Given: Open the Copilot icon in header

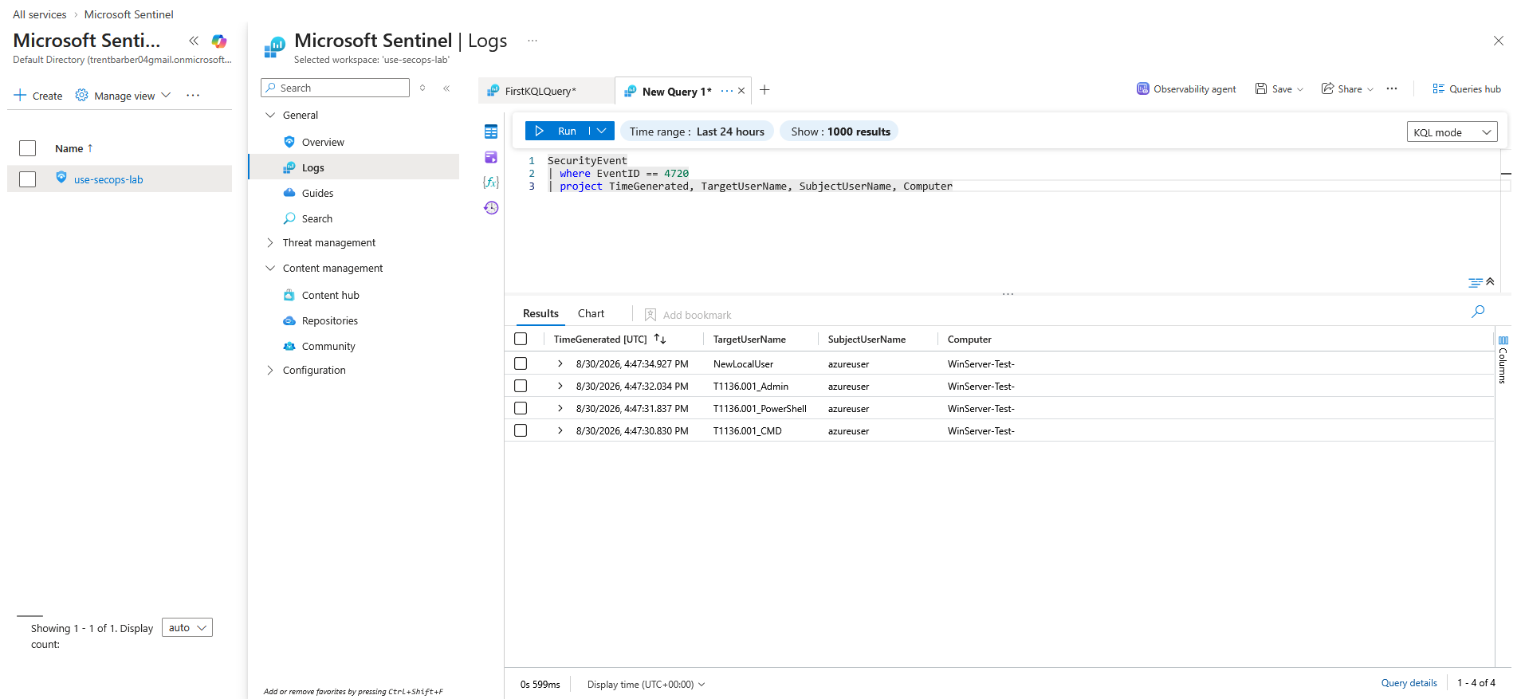Looking at the screenshot, I should tap(219, 41).
